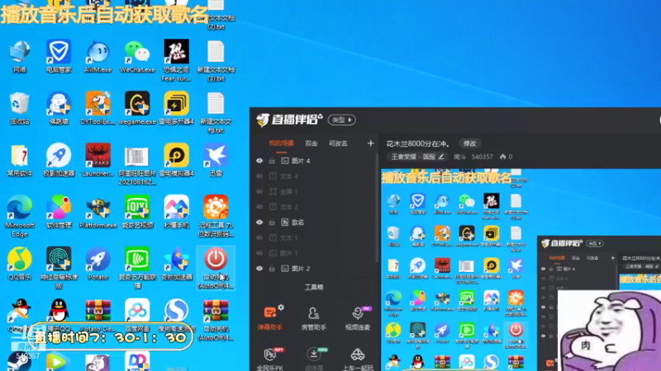This screenshot has width=661, height=371.
Task: Switch to the 双击 scene tab
Action: pyautogui.click(x=311, y=143)
